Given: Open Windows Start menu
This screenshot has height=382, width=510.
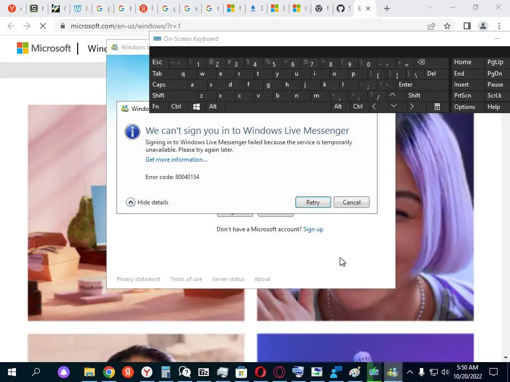Looking at the screenshot, I should click(x=12, y=372).
